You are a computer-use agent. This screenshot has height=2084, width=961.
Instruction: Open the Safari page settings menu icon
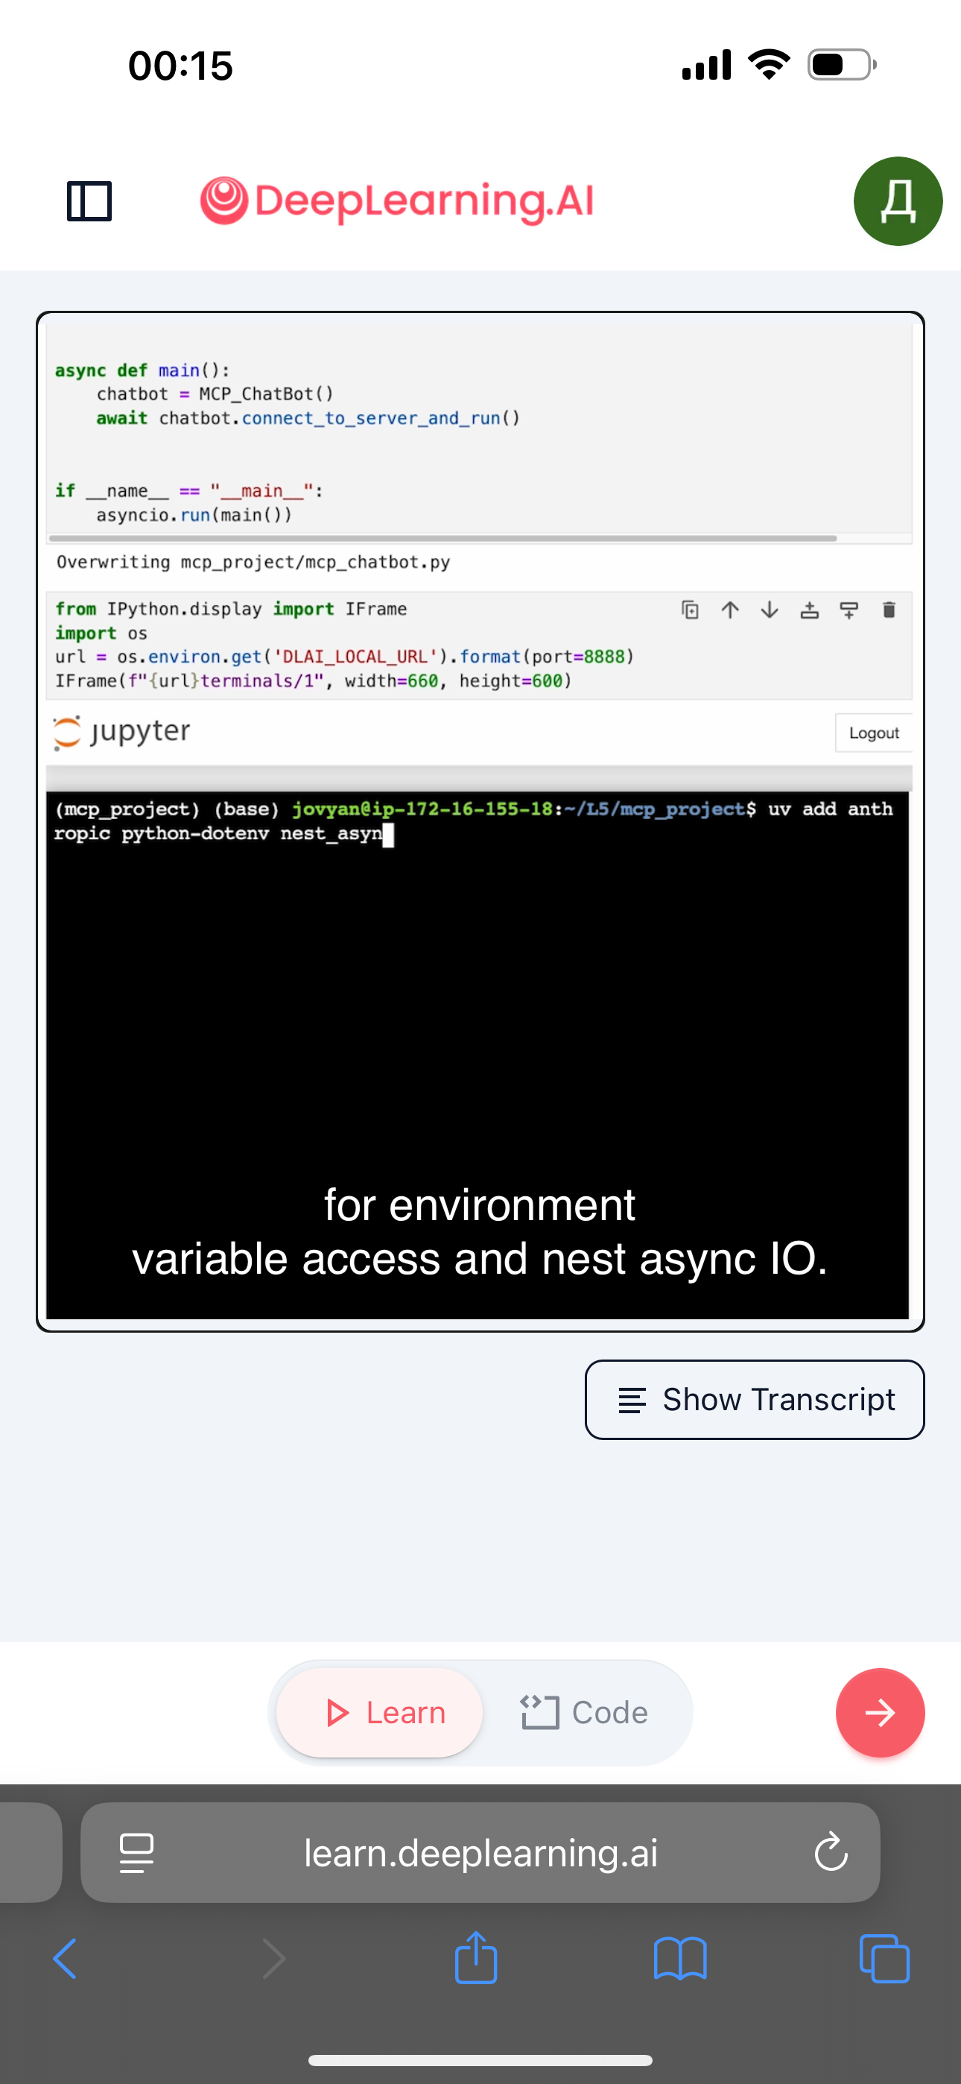pos(136,1853)
